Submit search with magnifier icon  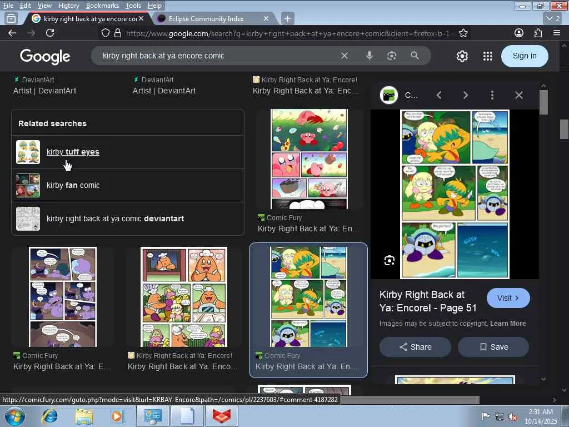415,56
